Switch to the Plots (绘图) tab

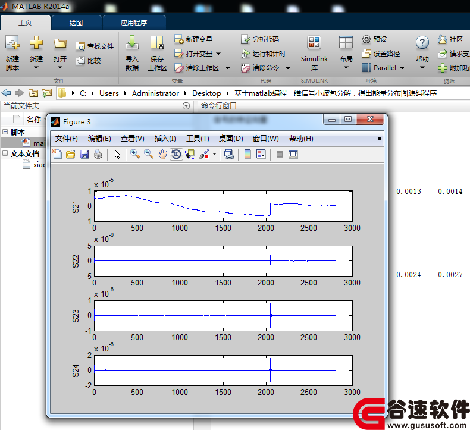pyautogui.click(x=76, y=23)
